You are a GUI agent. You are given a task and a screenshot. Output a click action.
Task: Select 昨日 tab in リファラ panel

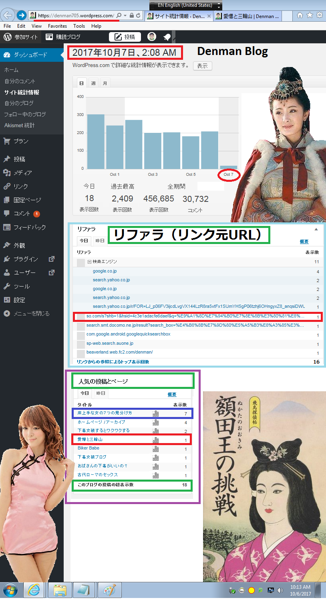100,241
